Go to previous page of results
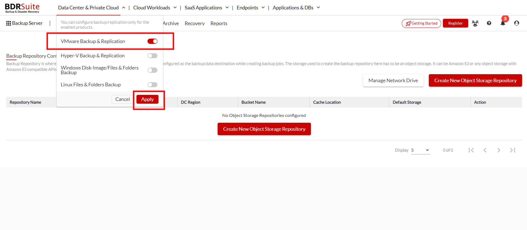The height and width of the screenshot is (230, 527). [x=485, y=150]
